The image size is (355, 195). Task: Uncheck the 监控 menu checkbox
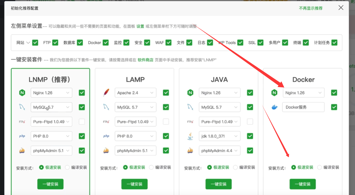126,43
